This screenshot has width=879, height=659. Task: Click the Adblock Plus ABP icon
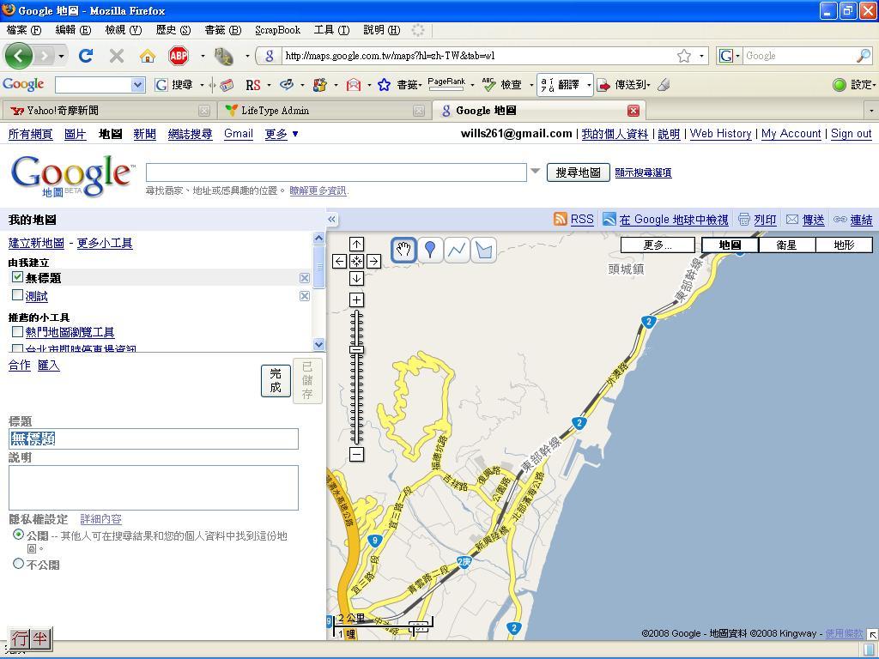coord(179,56)
